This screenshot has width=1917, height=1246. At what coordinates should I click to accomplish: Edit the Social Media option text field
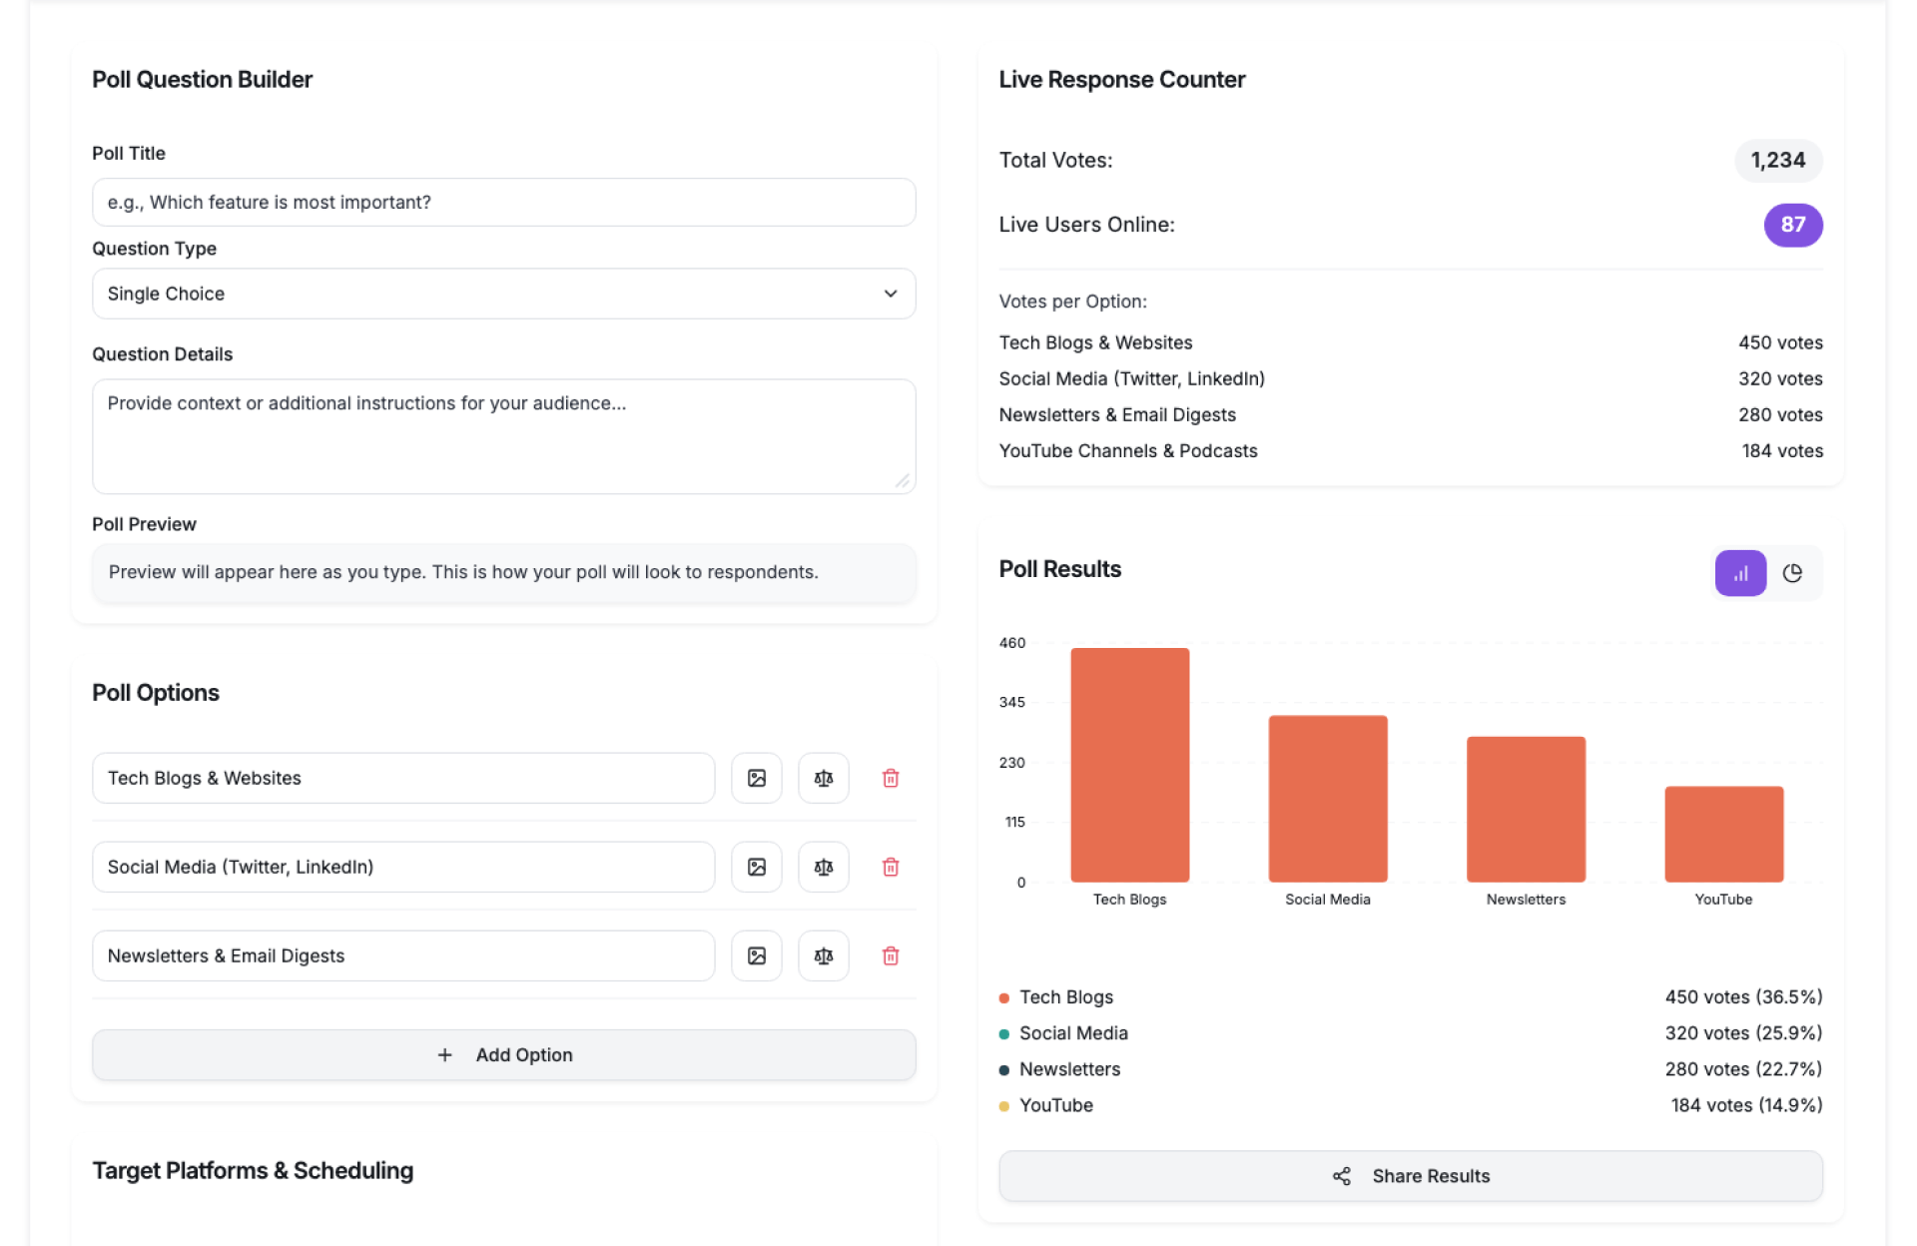click(402, 867)
